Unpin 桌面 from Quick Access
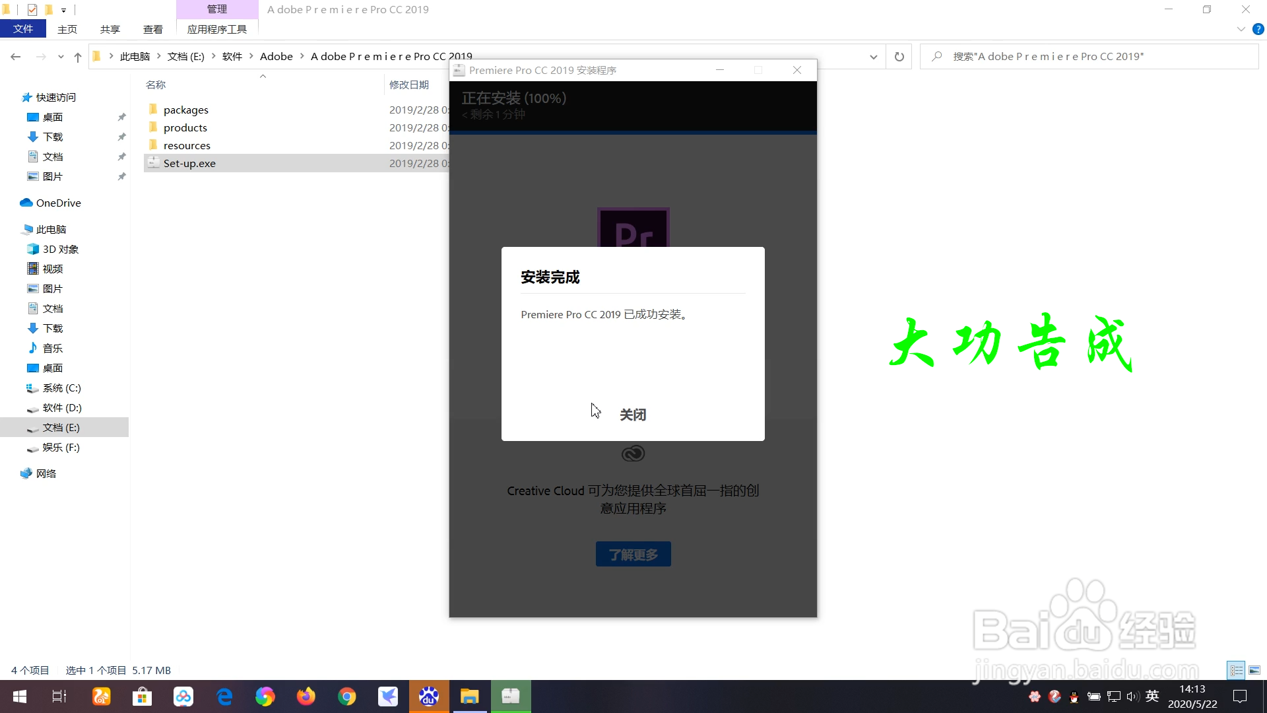The width and height of the screenshot is (1267, 713). click(x=121, y=117)
